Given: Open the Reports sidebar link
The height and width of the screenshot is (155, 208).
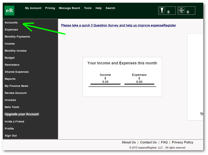Looking at the screenshot, I should (x=10, y=79).
